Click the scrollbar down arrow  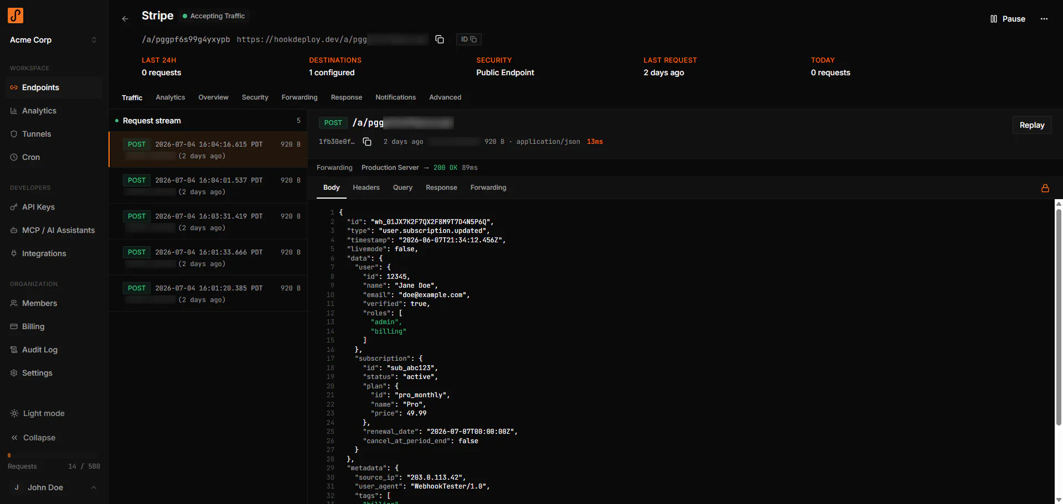(x=1059, y=500)
